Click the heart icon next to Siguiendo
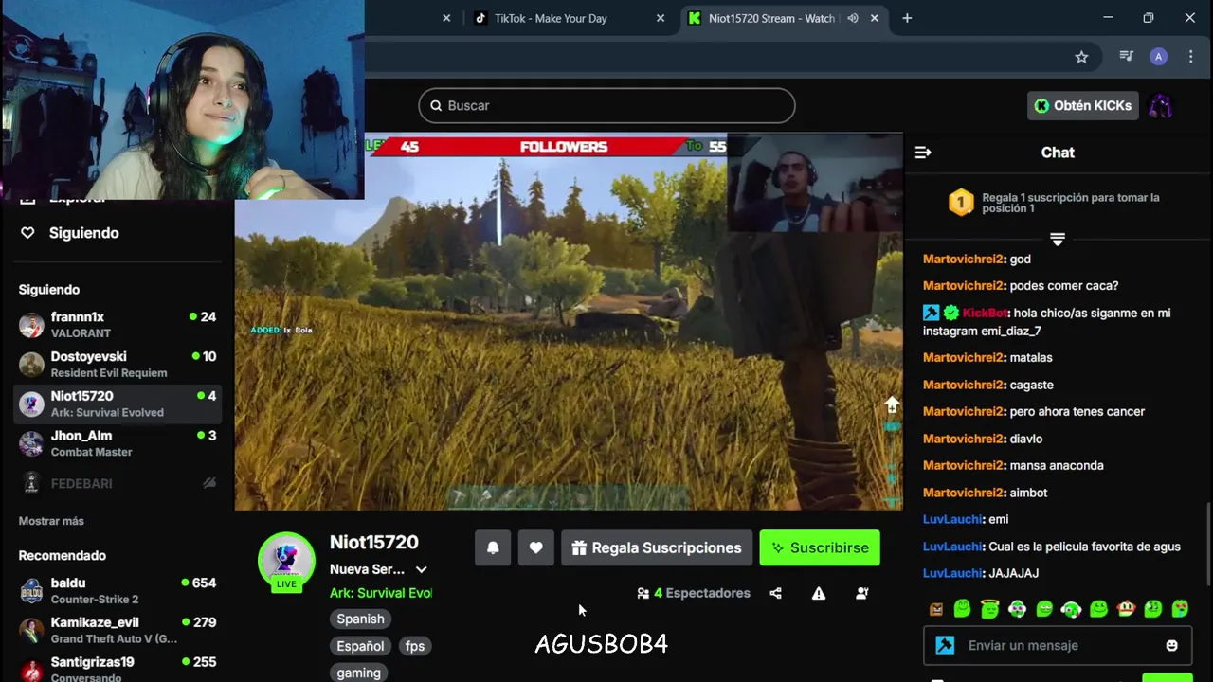The image size is (1213, 682). pyautogui.click(x=27, y=233)
